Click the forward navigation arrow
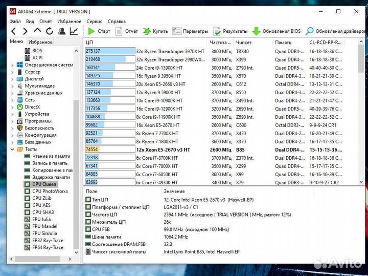 tap(26, 31)
